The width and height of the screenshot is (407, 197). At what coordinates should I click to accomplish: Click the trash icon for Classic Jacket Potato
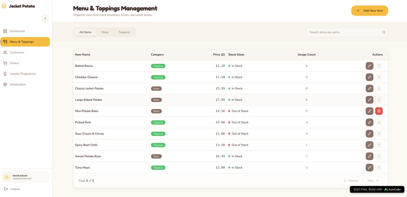point(379,89)
